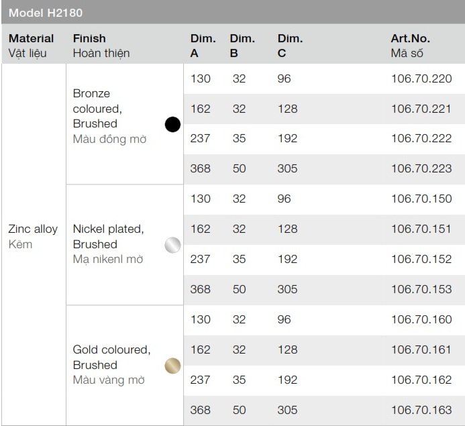This screenshot has width=465, height=426.
Task: Click article number 106.70.223
Action: (x=421, y=168)
